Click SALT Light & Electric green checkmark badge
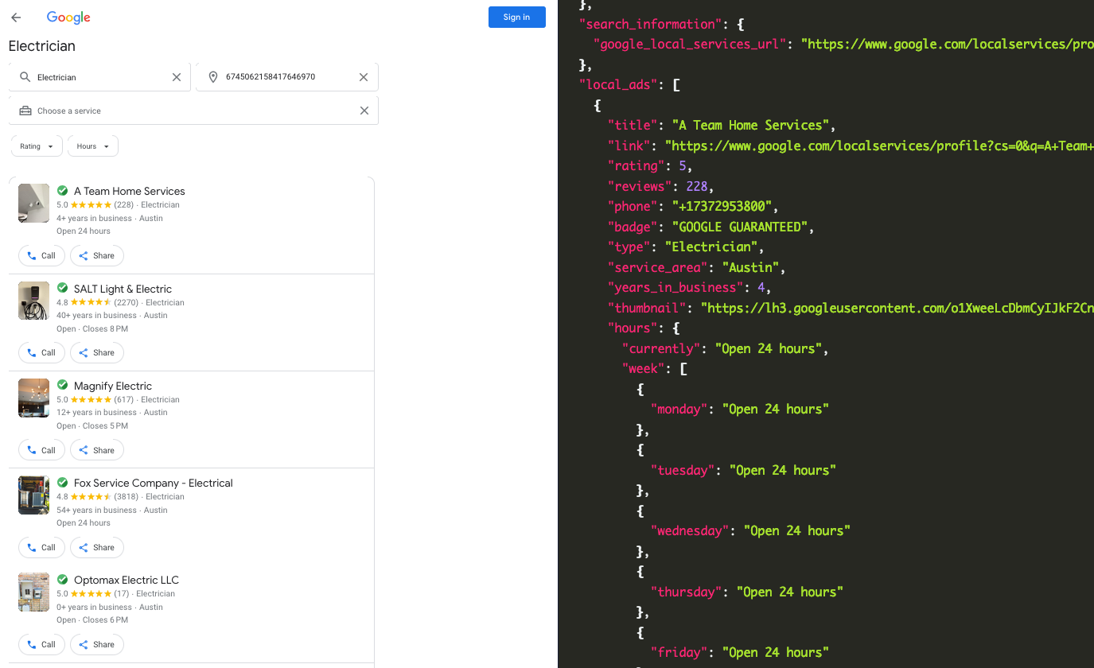1094x668 pixels. point(62,288)
